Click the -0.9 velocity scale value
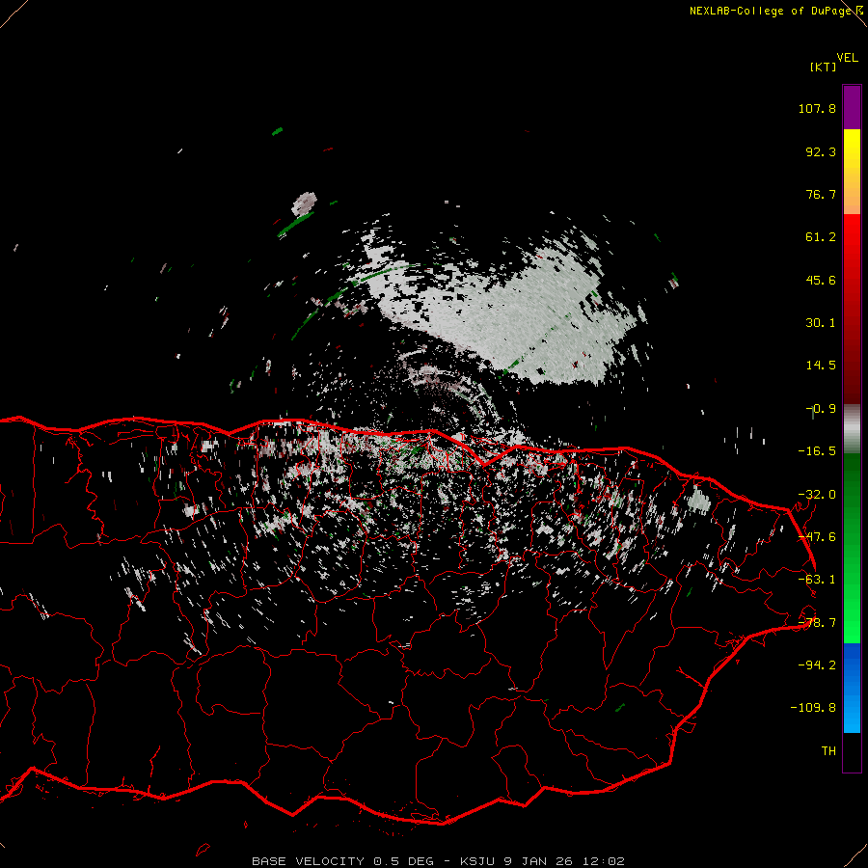This screenshot has width=868, height=868. pos(821,409)
